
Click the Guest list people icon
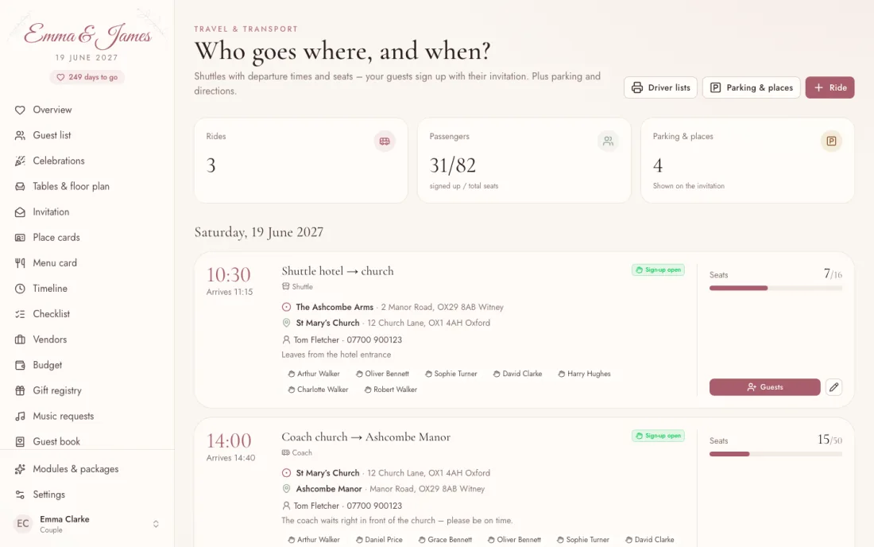20,135
